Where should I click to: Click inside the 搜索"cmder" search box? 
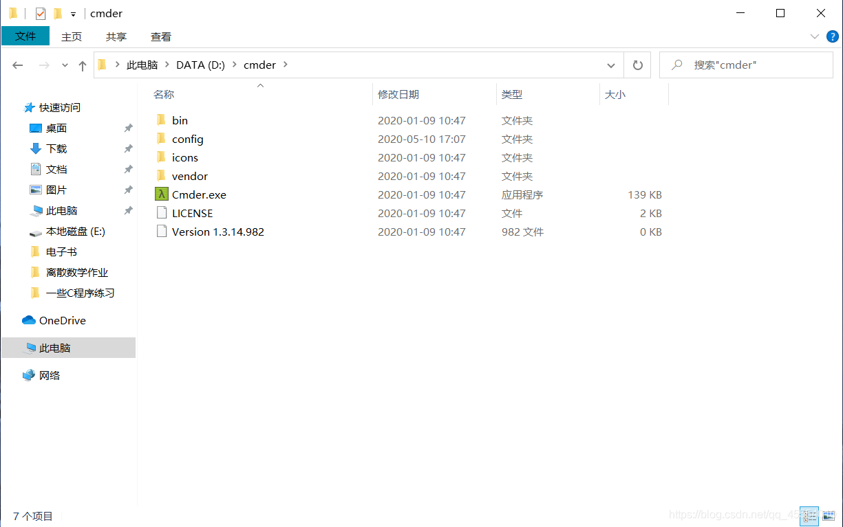coord(746,65)
